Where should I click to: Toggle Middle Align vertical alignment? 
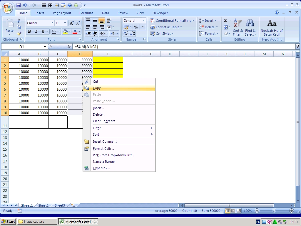95,21
